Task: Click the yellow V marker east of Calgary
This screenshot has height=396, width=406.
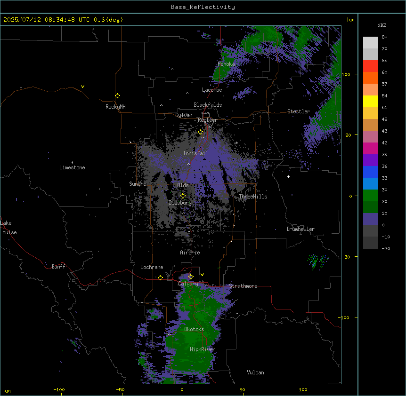Action: click(202, 275)
